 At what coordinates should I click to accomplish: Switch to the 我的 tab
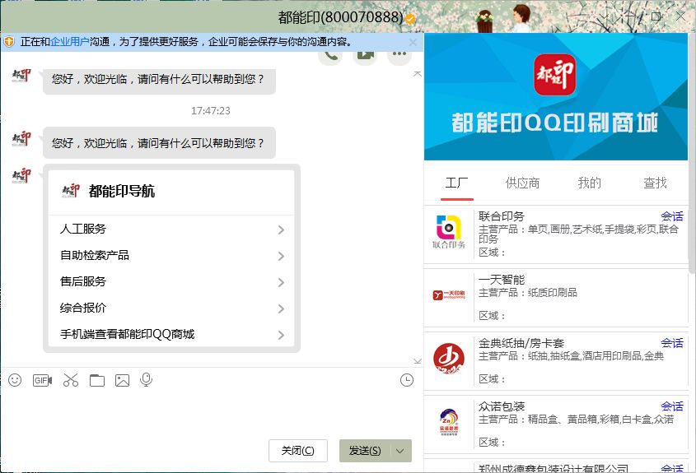590,183
